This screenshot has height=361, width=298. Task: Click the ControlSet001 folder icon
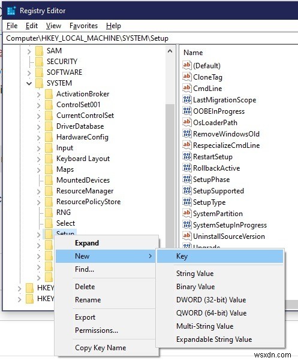pos(49,105)
